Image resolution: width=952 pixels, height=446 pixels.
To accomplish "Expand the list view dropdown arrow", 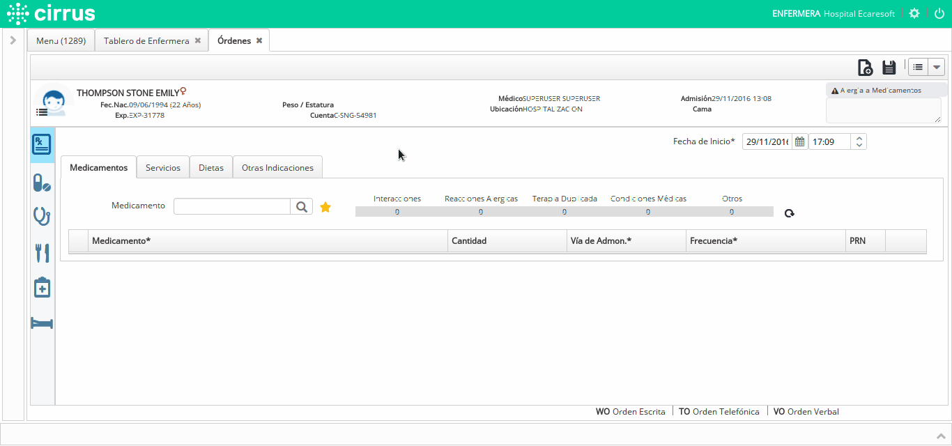I will tap(936, 68).
